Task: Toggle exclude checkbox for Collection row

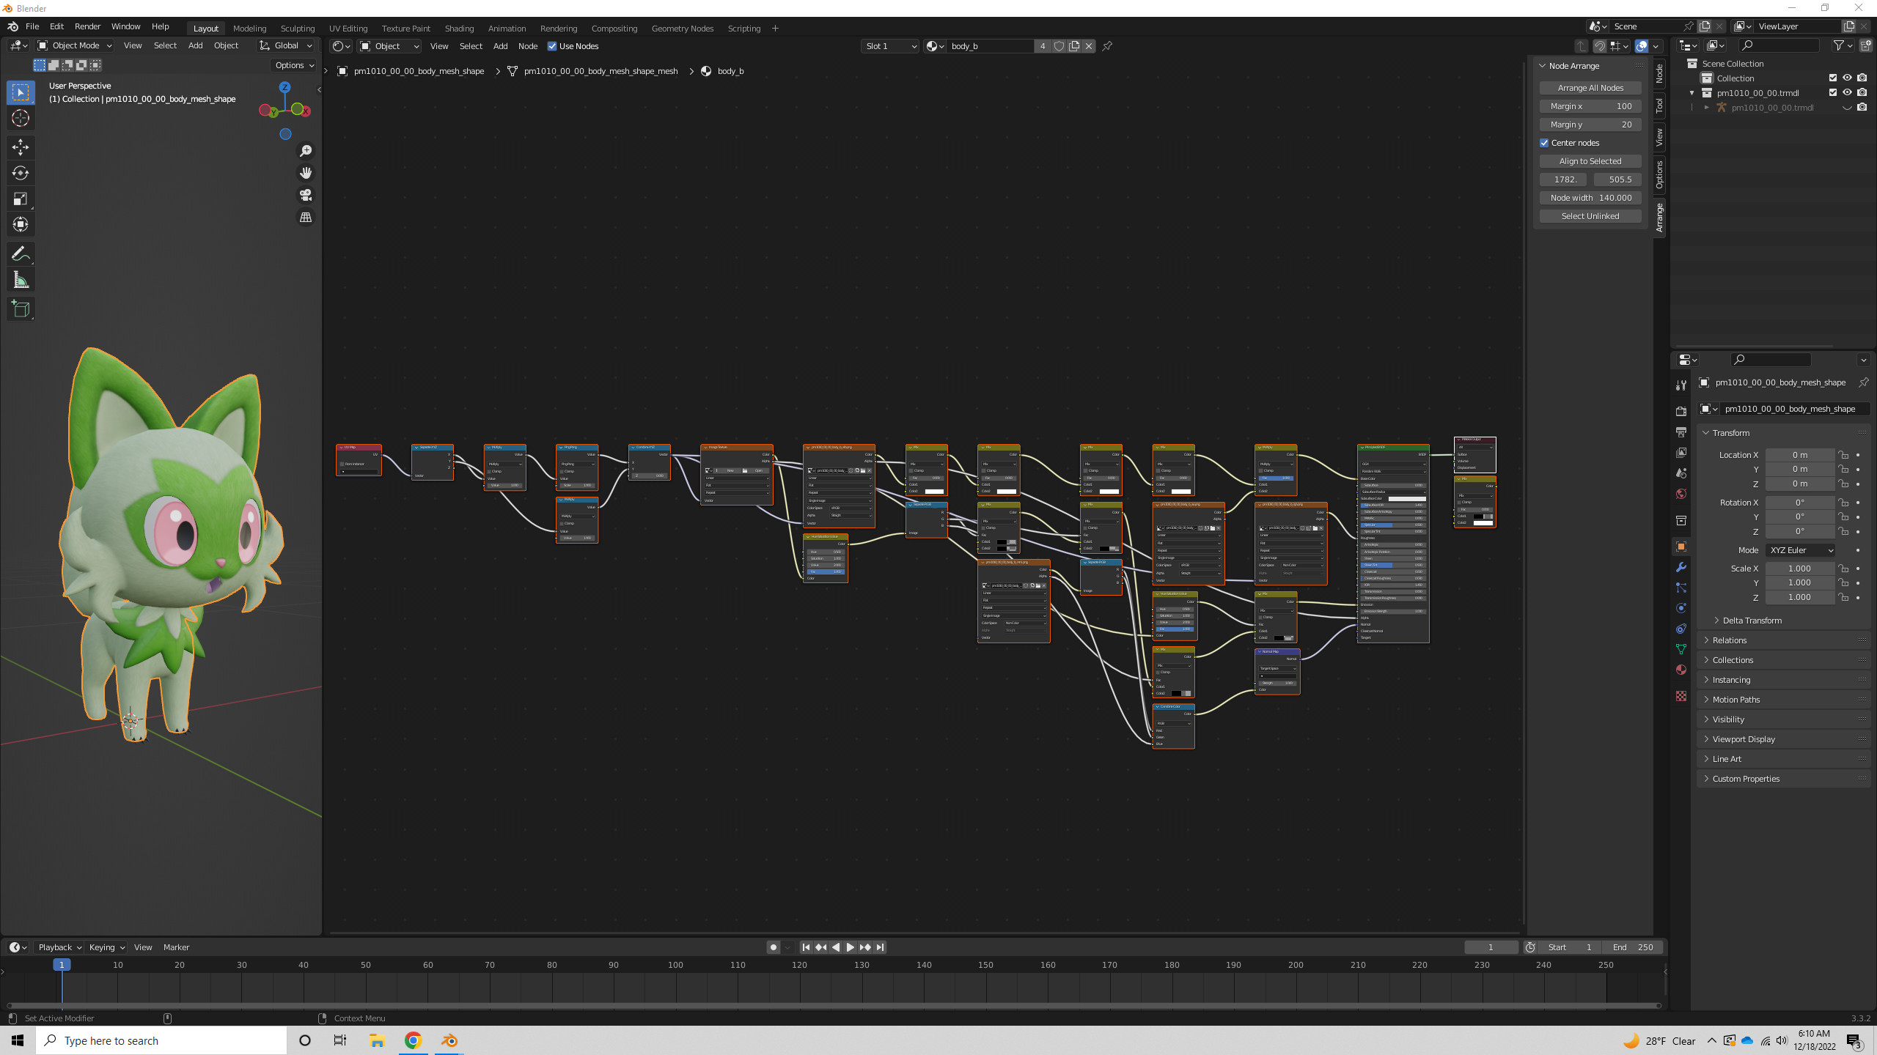Action: coord(1833,78)
